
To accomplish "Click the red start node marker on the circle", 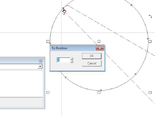I will (64, 11).
